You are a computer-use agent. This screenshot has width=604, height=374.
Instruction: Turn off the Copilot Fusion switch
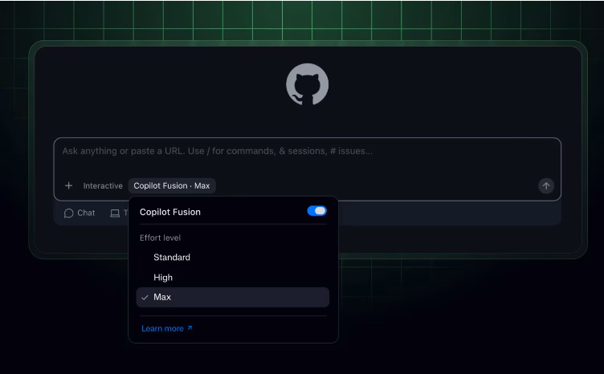coord(316,211)
